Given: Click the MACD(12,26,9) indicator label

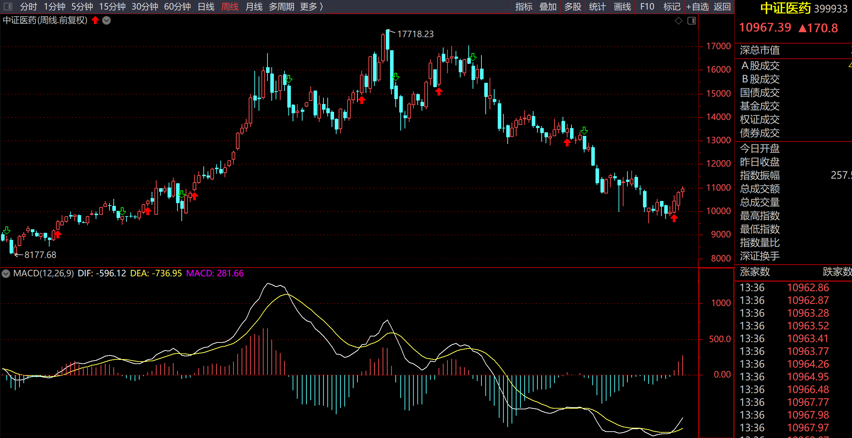Looking at the screenshot, I should click(44, 273).
